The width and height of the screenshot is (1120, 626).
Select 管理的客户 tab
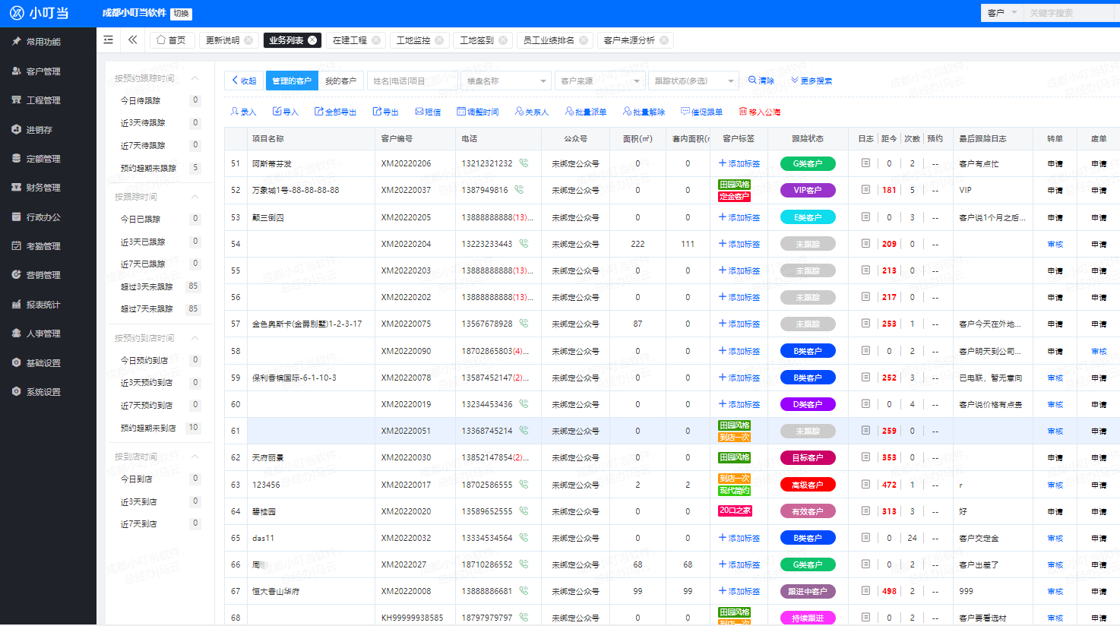(292, 81)
